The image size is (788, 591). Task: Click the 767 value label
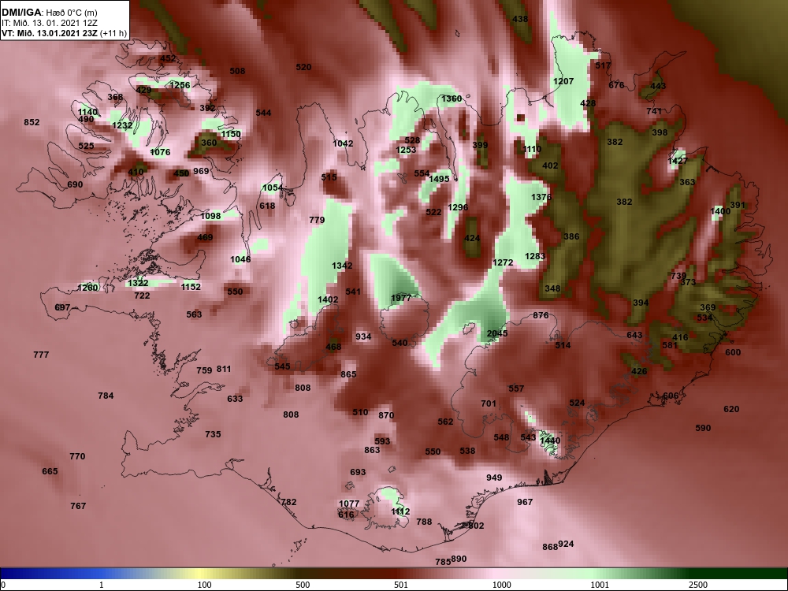78,506
